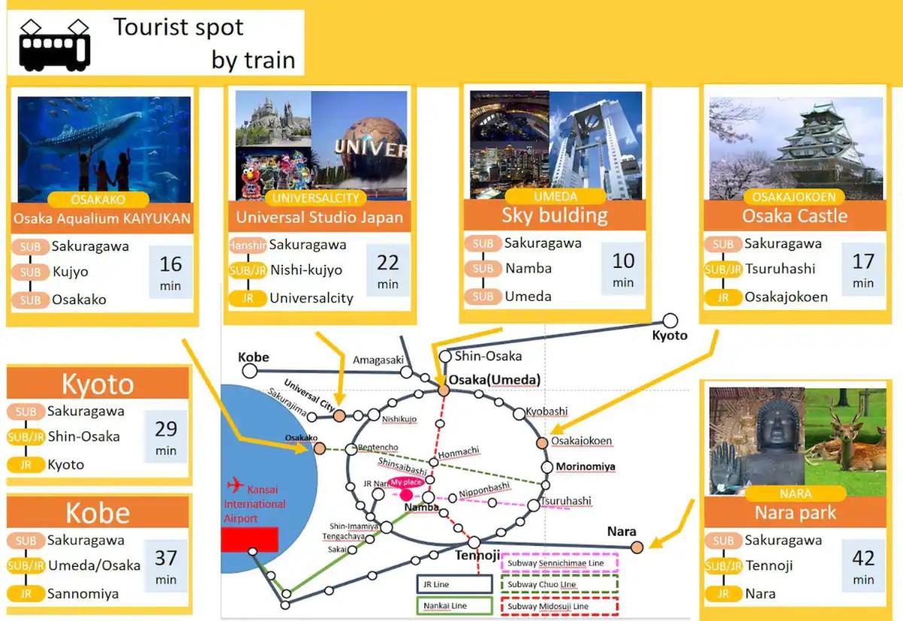Click the JR badge beside Sannomiya
The width and height of the screenshot is (903, 621).
tap(26, 594)
